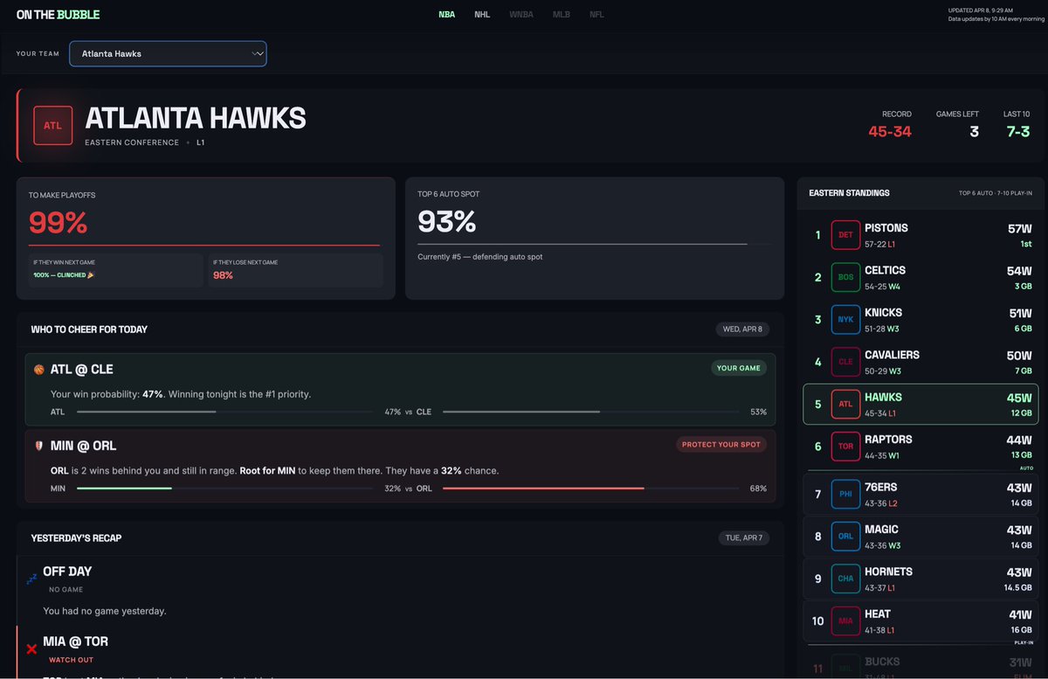Click the DET badge in standings

click(845, 235)
